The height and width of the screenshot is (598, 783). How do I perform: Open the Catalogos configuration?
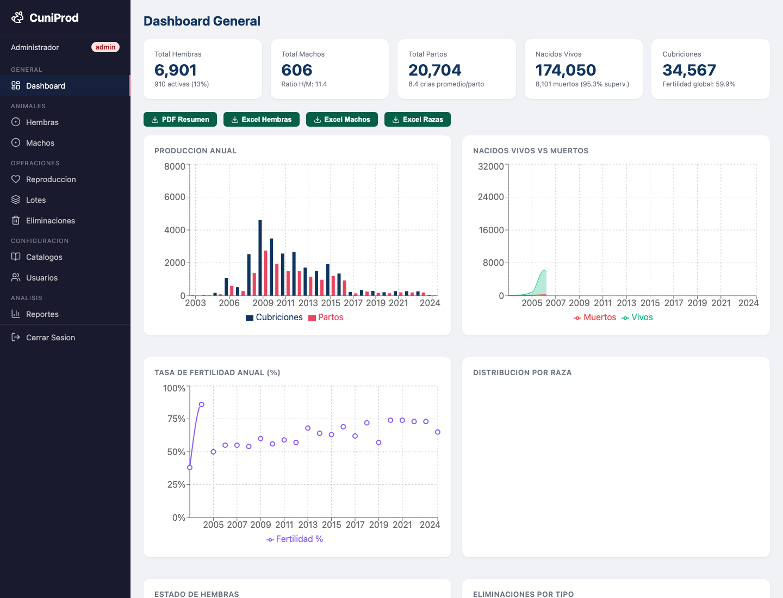(x=65, y=257)
